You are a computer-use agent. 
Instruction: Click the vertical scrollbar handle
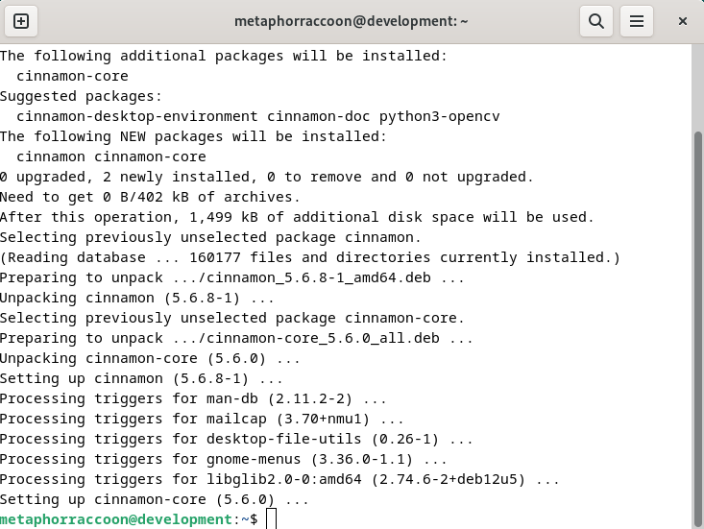[697, 329]
